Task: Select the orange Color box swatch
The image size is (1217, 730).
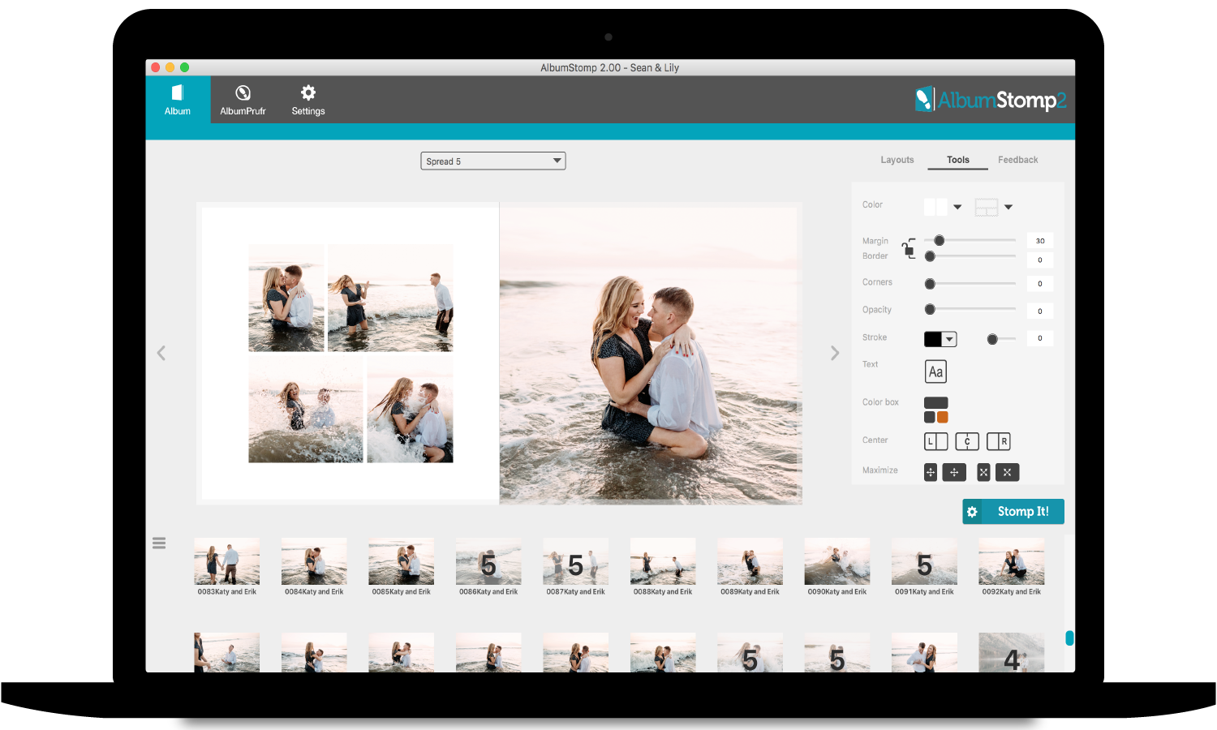Action: click(x=943, y=417)
